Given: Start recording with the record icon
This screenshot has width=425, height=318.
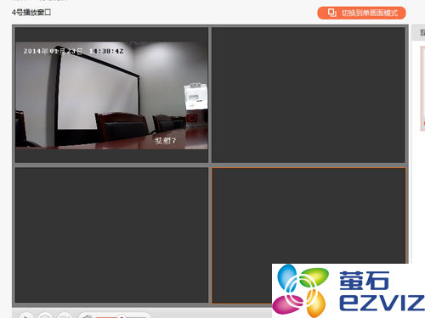Looking at the screenshot, I should (x=65, y=315).
